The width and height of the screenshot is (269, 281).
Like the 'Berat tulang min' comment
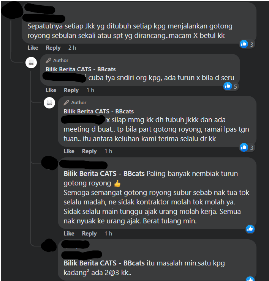coord(69,234)
